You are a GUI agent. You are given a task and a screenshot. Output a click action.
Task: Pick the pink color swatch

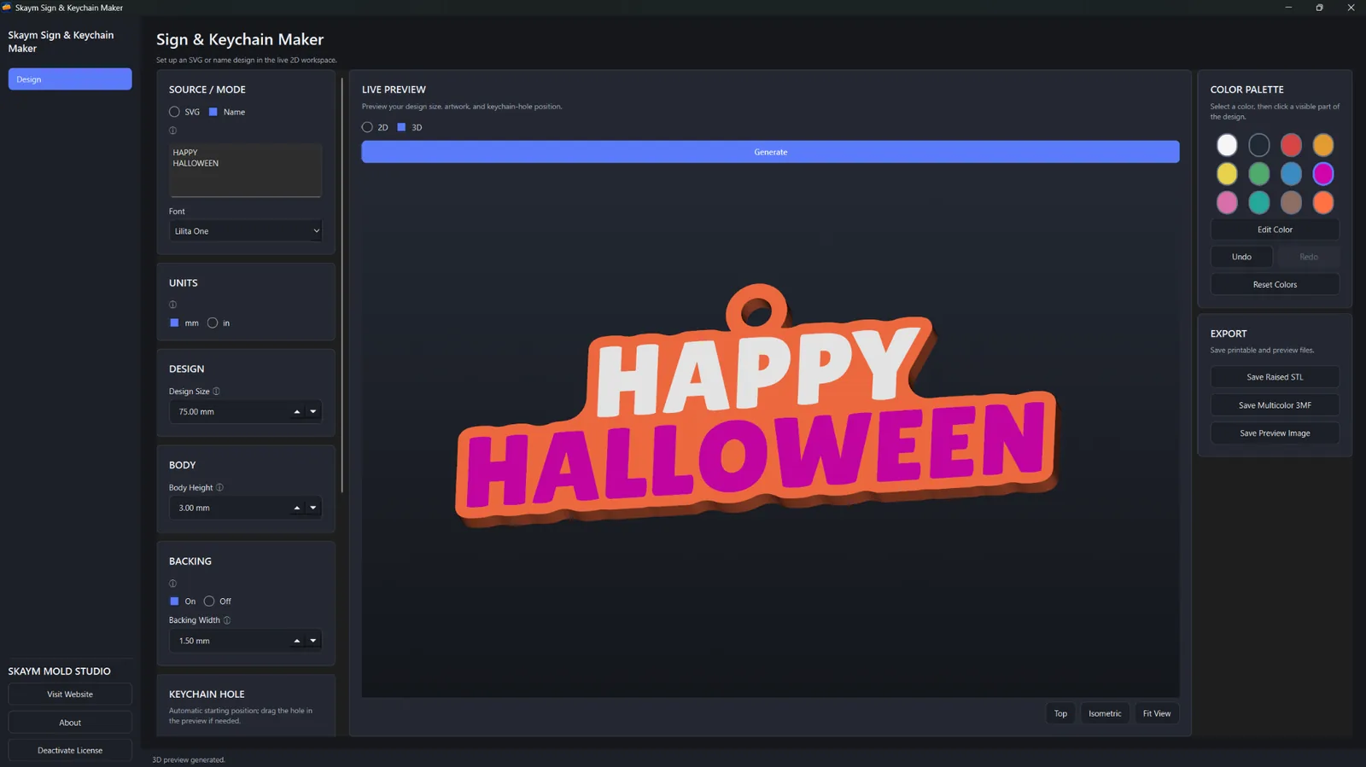(x=1227, y=202)
